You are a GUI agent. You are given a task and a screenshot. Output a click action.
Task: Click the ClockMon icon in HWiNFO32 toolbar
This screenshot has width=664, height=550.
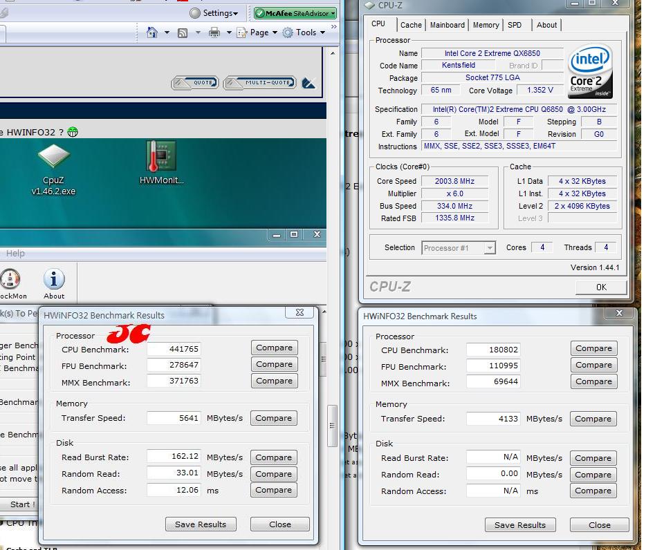[11, 284]
